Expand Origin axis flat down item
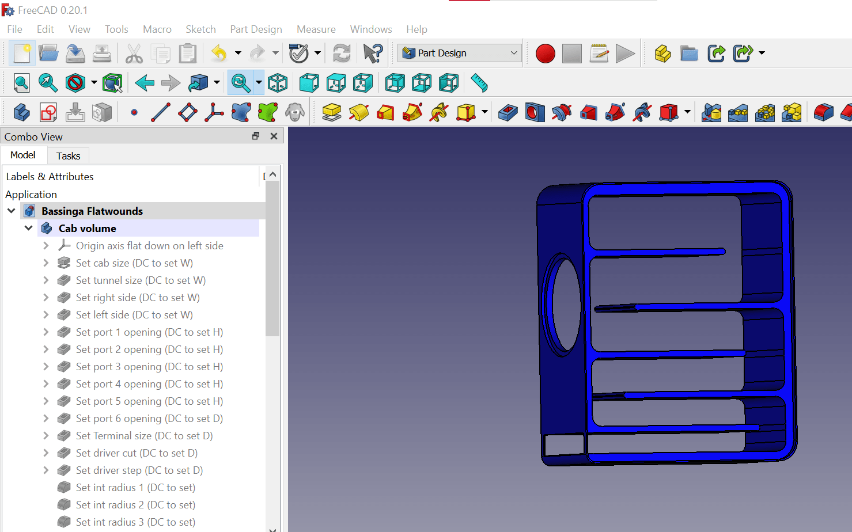852x532 pixels. click(46, 246)
